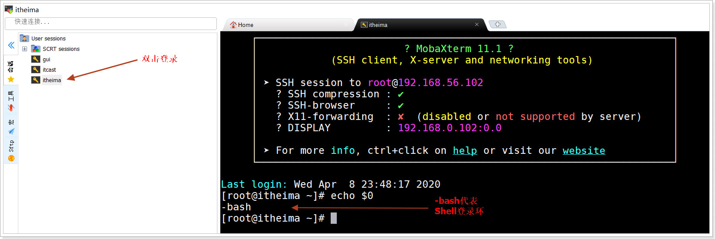The height and width of the screenshot is (239, 715).
Task: Open the Sftp side tab
Action: [x=11, y=151]
